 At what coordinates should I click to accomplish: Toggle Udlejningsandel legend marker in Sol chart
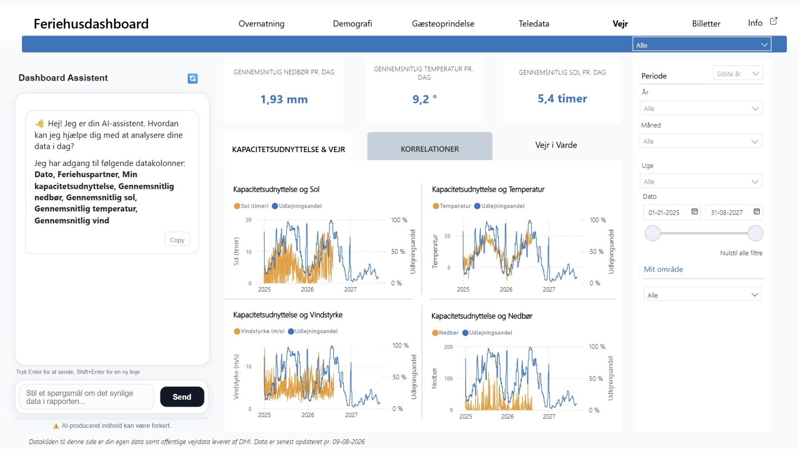coord(275,206)
